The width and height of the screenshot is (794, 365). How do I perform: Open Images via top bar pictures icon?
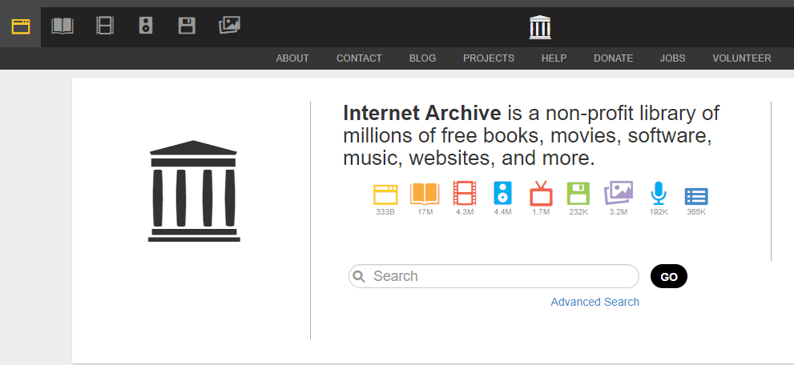pos(229,26)
